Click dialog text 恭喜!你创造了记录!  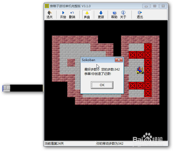point(98,74)
